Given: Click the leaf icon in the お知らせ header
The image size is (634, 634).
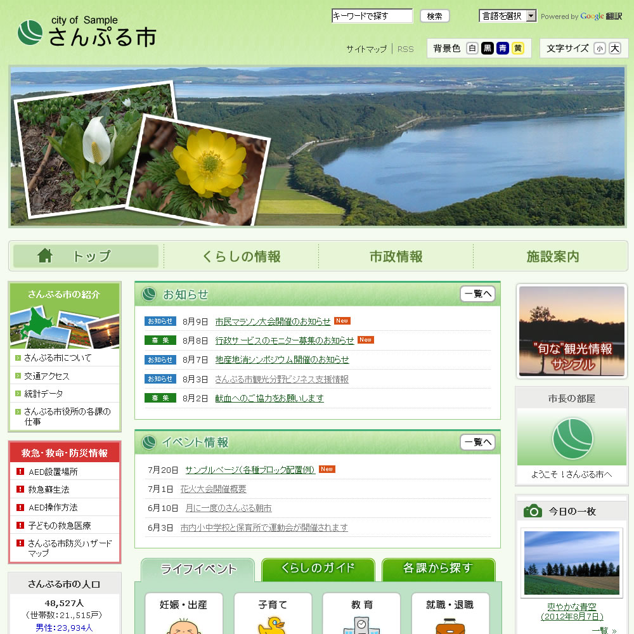Looking at the screenshot, I should pyautogui.click(x=148, y=294).
